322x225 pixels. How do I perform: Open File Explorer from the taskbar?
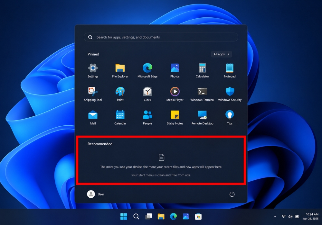pos(161,216)
